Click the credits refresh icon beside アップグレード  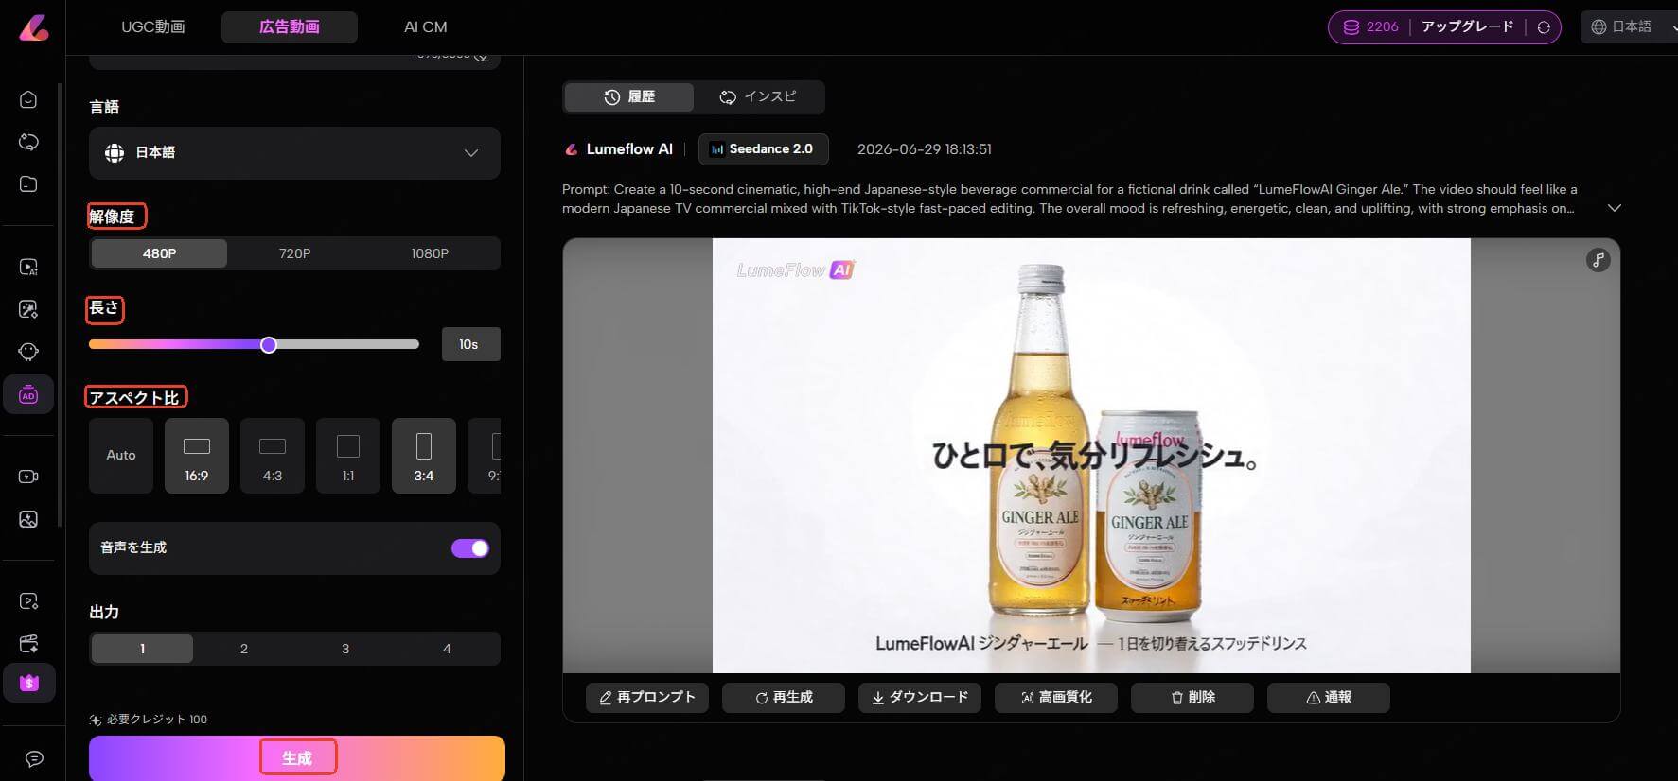pyautogui.click(x=1544, y=27)
